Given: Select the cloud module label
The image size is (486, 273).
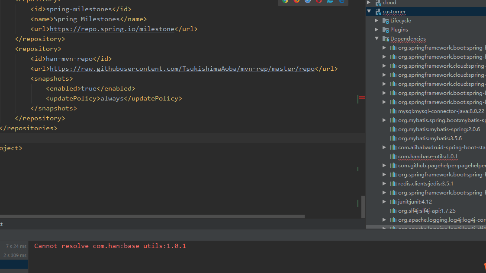Looking at the screenshot, I should (x=389, y=3).
